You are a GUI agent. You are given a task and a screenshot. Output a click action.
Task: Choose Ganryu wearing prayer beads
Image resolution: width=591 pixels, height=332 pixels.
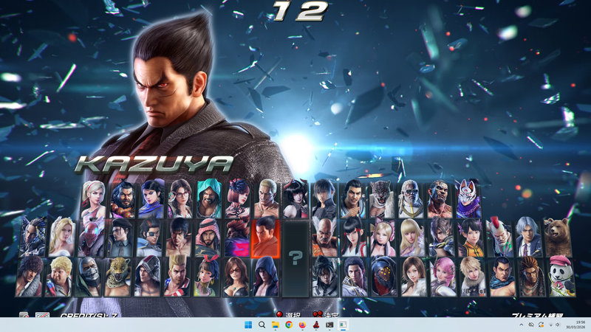tap(123, 199)
